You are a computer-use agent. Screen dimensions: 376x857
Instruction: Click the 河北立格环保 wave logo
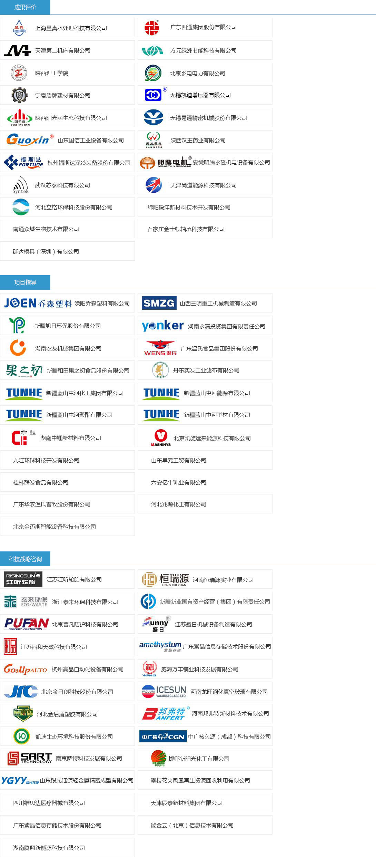pyautogui.click(x=21, y=207)
